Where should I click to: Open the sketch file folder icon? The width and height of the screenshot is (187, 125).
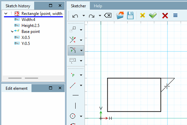click(x=120, y=15)
